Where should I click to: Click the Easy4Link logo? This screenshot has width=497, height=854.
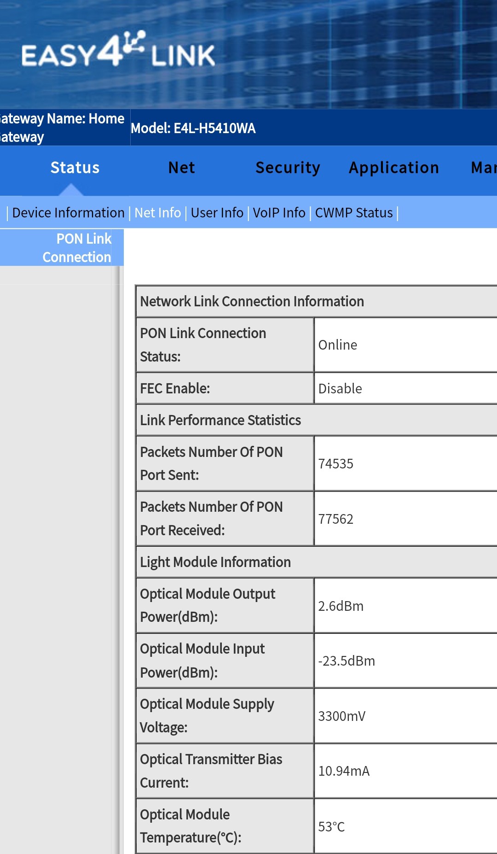(x=118, y=51)
